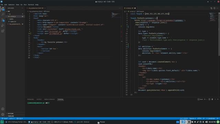Change language mode JavaScript

point(211,118)
